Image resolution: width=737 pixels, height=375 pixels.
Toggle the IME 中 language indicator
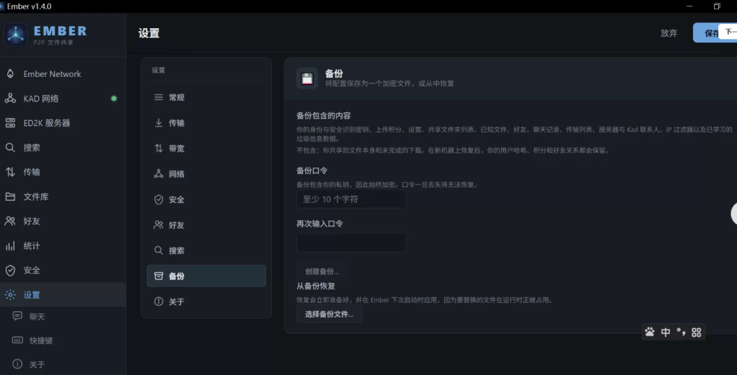pos(666,333)
